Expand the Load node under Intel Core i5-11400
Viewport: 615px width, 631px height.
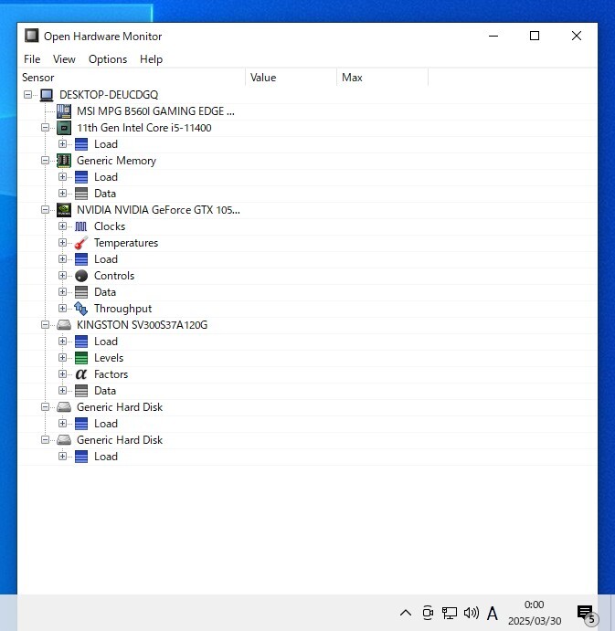[x=62, y=143]
